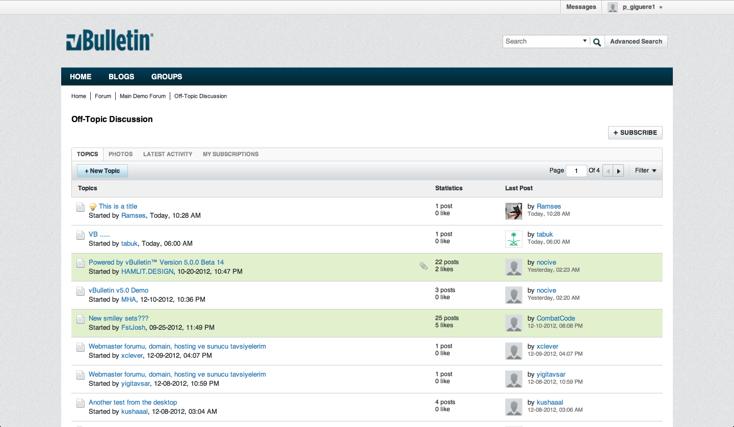The image size is (734, 427).
Task: Click the p_giguere1 username in top bar
Action: (x=639, y=7)
